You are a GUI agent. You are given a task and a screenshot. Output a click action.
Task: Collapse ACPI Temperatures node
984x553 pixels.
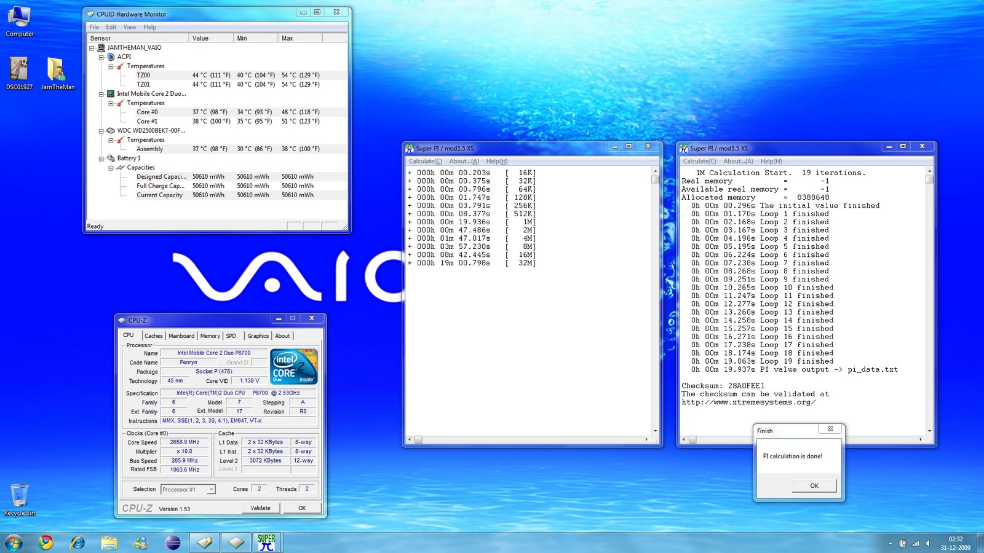click(111, 66)
